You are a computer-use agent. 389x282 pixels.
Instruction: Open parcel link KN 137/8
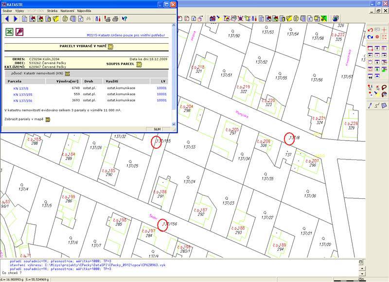21,88
